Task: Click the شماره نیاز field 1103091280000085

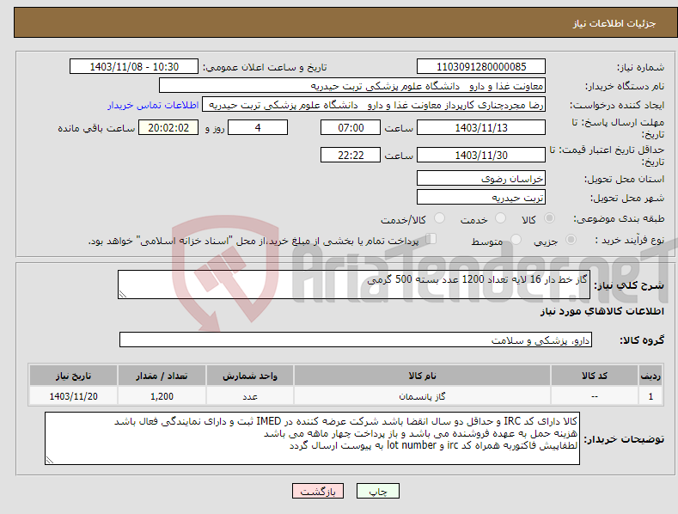Action: (481, 67)
